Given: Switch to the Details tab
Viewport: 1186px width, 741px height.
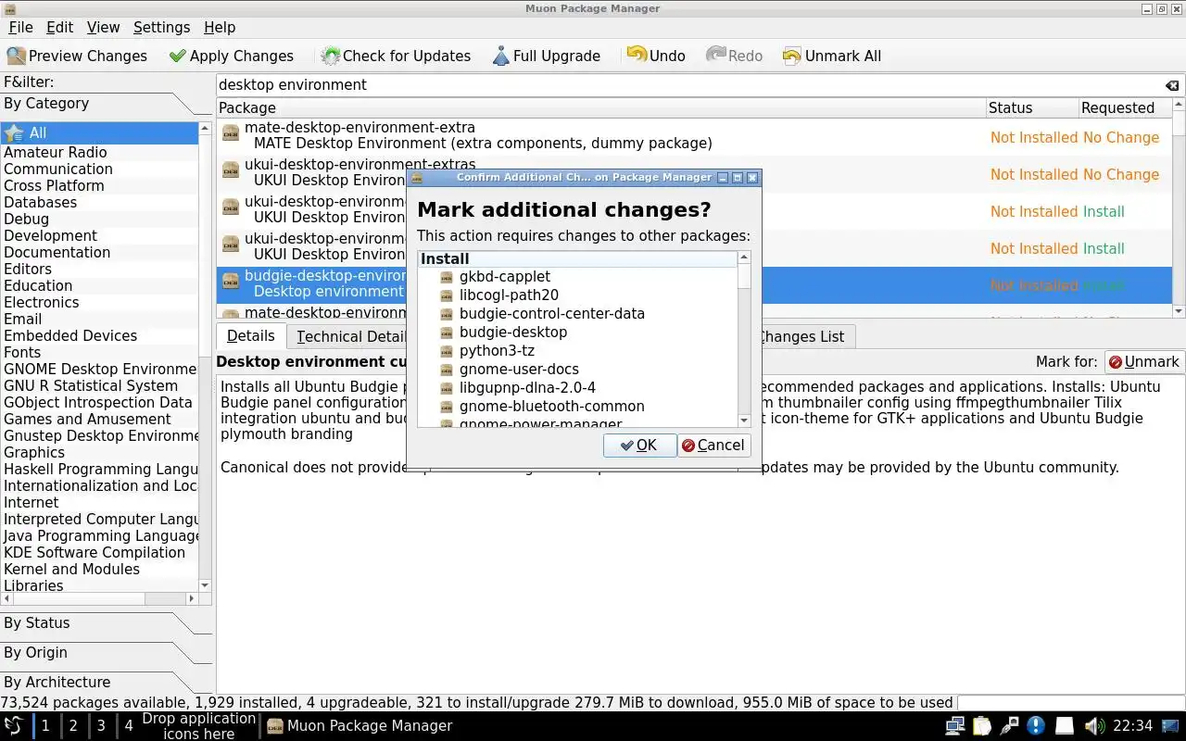Looking at the screenshot, I should [x=251, y=335].
